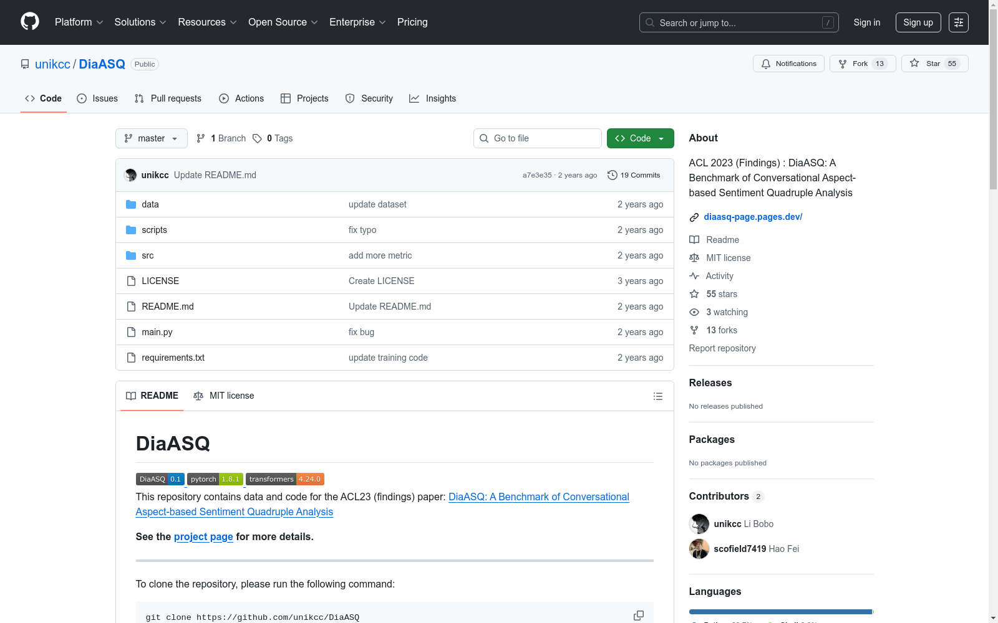Expand the Resources menu
998x623 pixels.
[207, 22]
